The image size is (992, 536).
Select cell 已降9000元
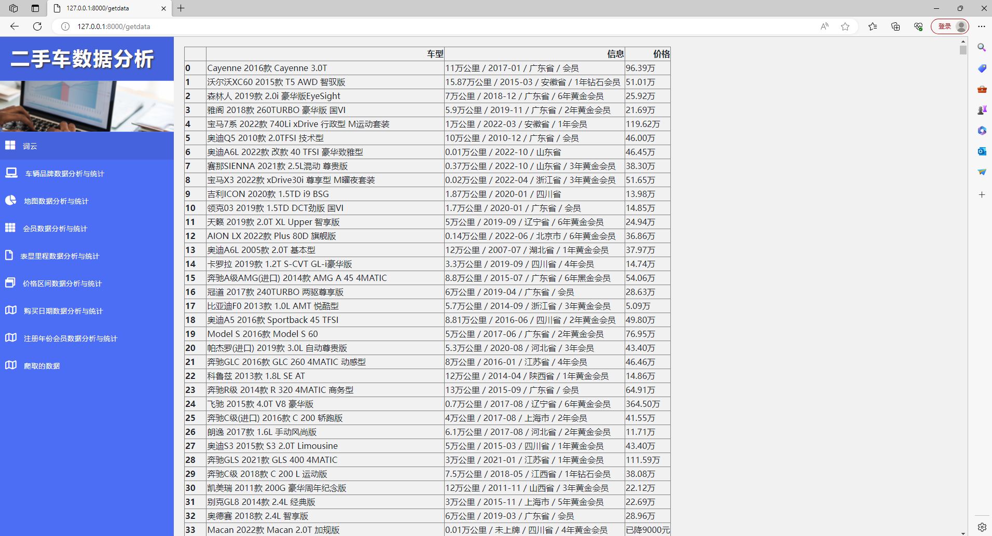(x=647, y=530)
